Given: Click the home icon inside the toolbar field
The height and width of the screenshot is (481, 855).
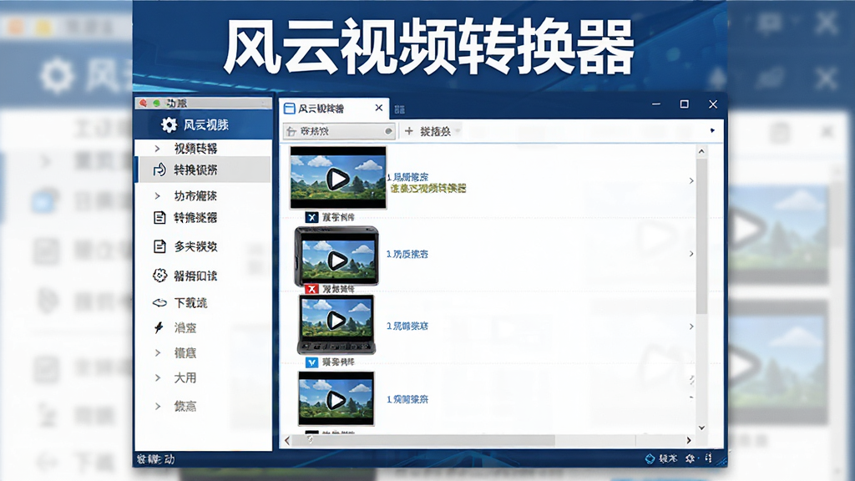Looking at the screenshot, I should [x=291, y=131].
